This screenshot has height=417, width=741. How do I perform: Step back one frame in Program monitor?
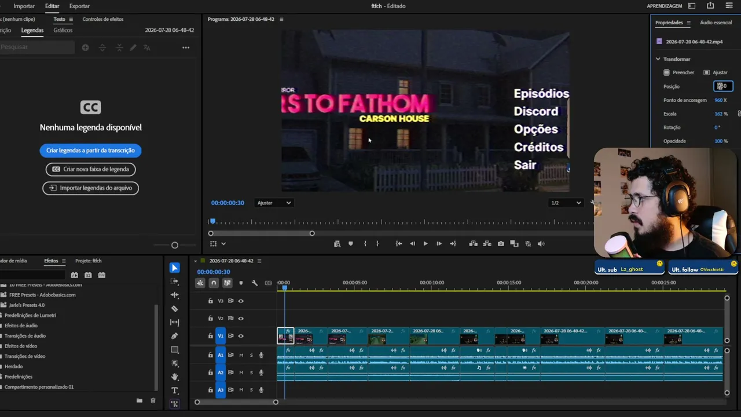point(412,244)
